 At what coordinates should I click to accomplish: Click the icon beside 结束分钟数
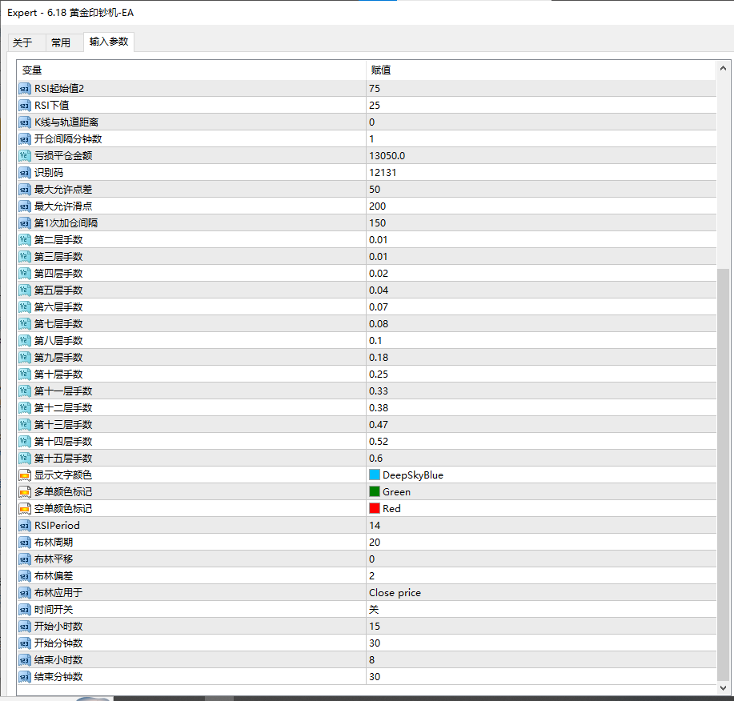point(25,677)
